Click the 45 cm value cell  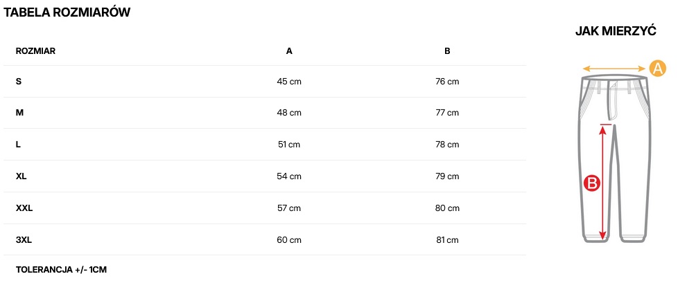click(289, 82)
